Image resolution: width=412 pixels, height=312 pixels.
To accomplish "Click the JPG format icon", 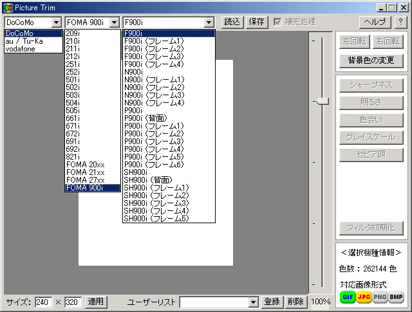I will click(364, 297).
